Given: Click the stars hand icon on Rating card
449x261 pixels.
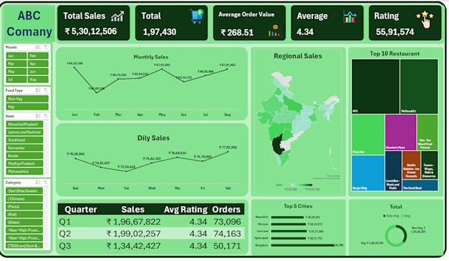Looking at the screenshot, I should 425,19.
